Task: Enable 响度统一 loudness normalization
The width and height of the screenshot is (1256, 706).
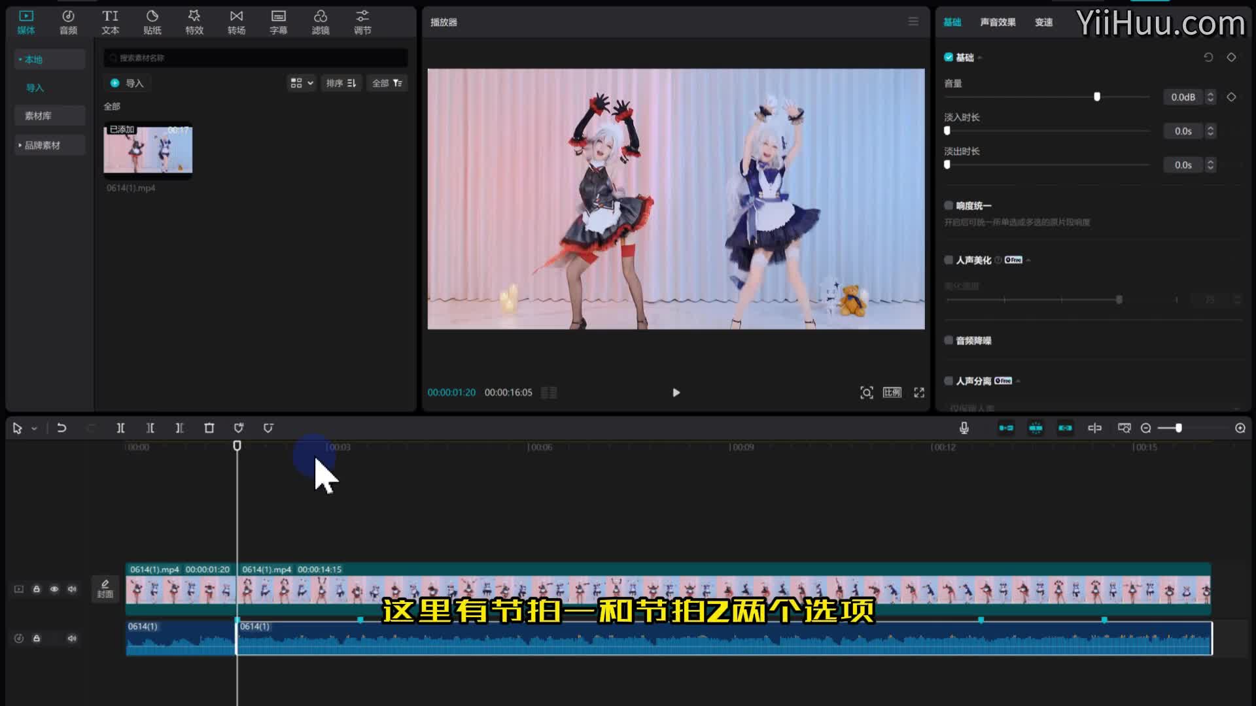Action: coord(948,206)
